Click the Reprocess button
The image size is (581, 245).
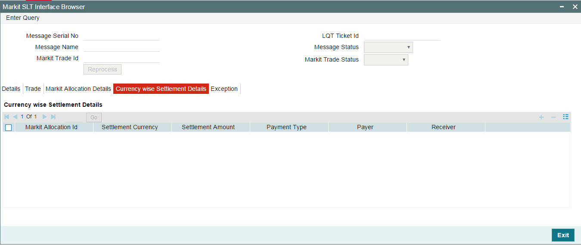[x=103, y=69]
